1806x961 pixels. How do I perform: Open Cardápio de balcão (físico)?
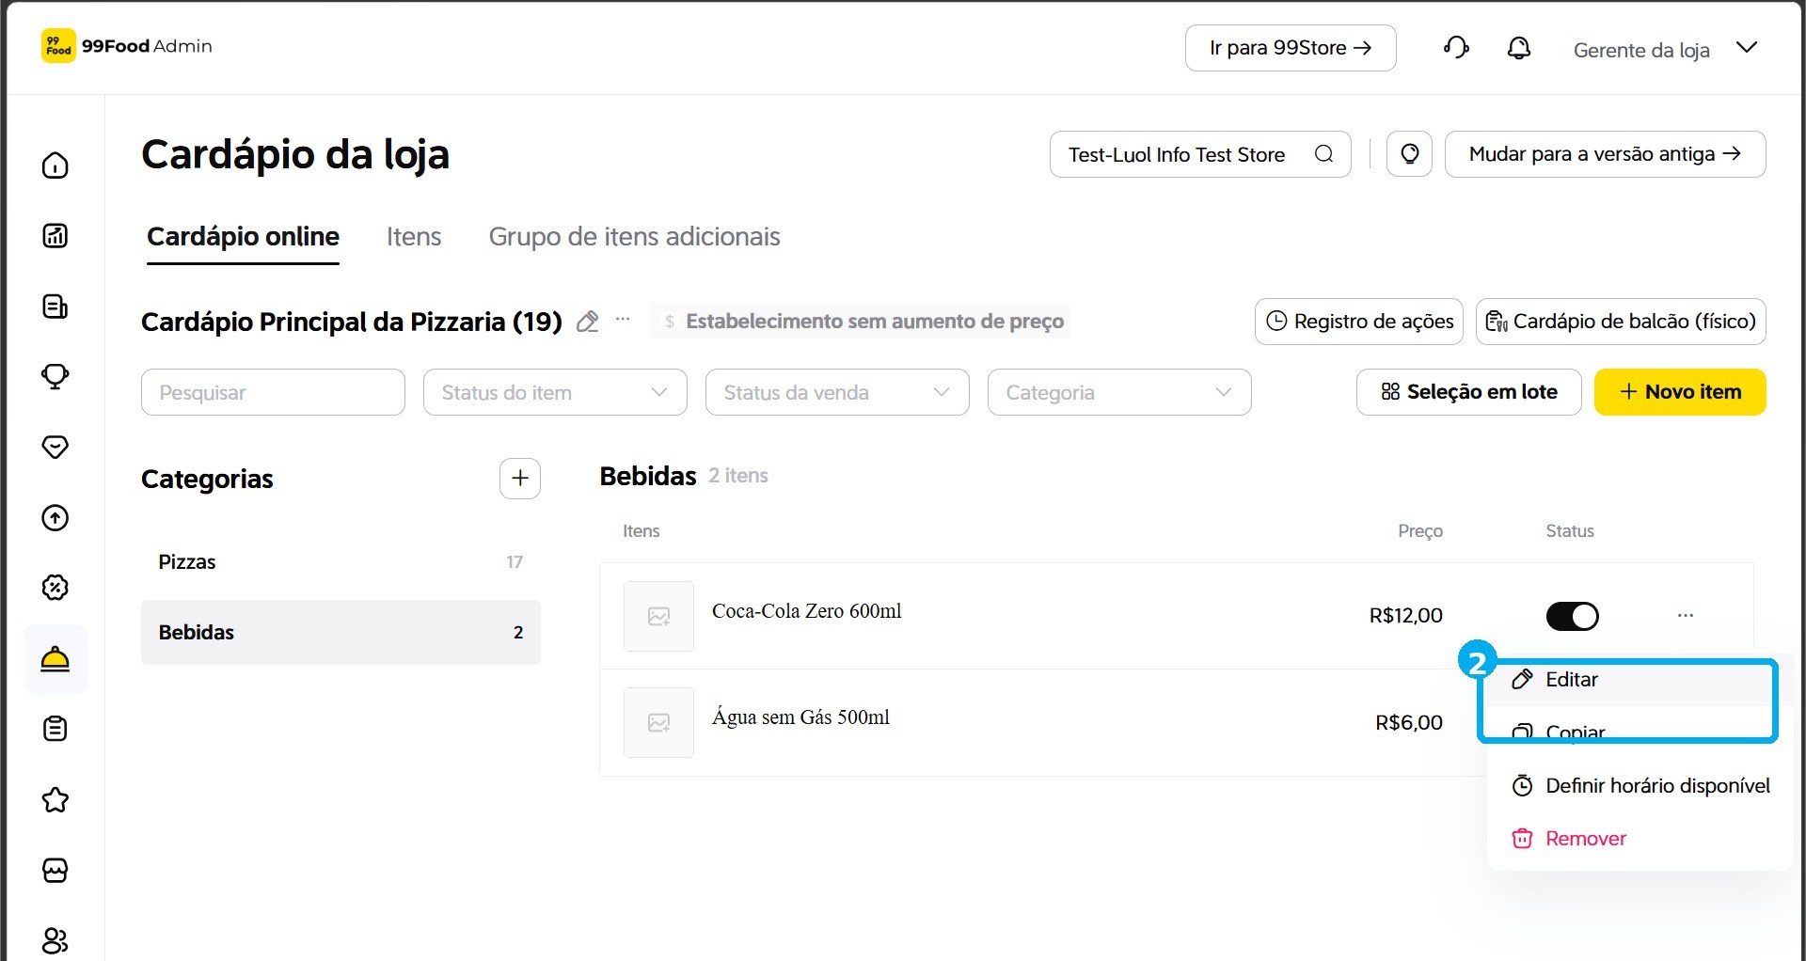1621,322
